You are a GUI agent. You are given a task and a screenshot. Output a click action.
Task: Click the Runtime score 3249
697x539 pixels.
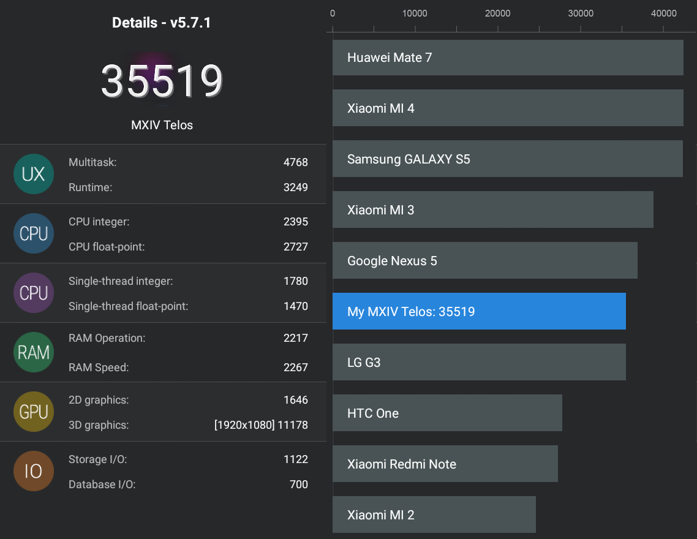coord(296,187)
